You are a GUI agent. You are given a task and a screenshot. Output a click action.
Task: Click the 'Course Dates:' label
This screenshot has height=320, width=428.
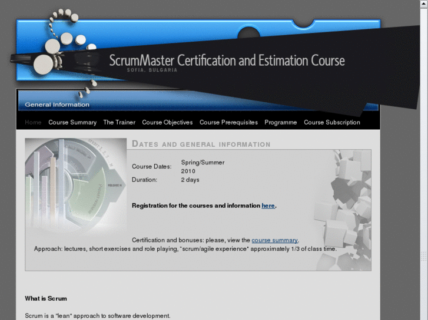pos(152,166)
